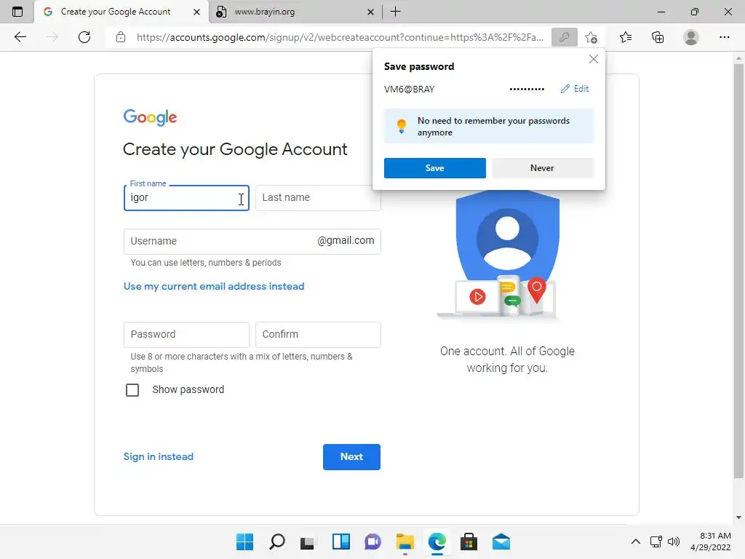This screenshot has width=745, height=559.
Task: Open the tab actions menu icon
Action: click(17, 12)
